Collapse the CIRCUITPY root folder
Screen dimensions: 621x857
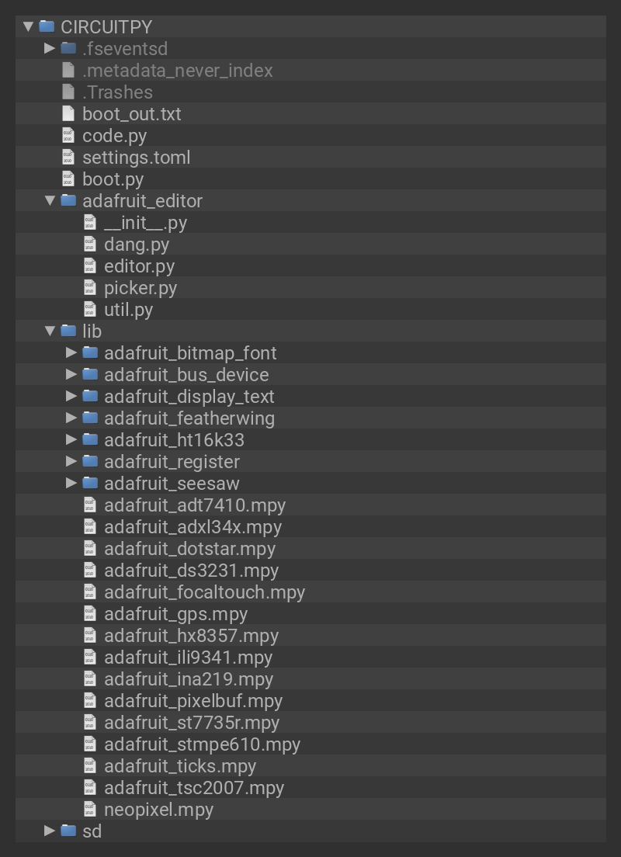click(x=28, y=26)
